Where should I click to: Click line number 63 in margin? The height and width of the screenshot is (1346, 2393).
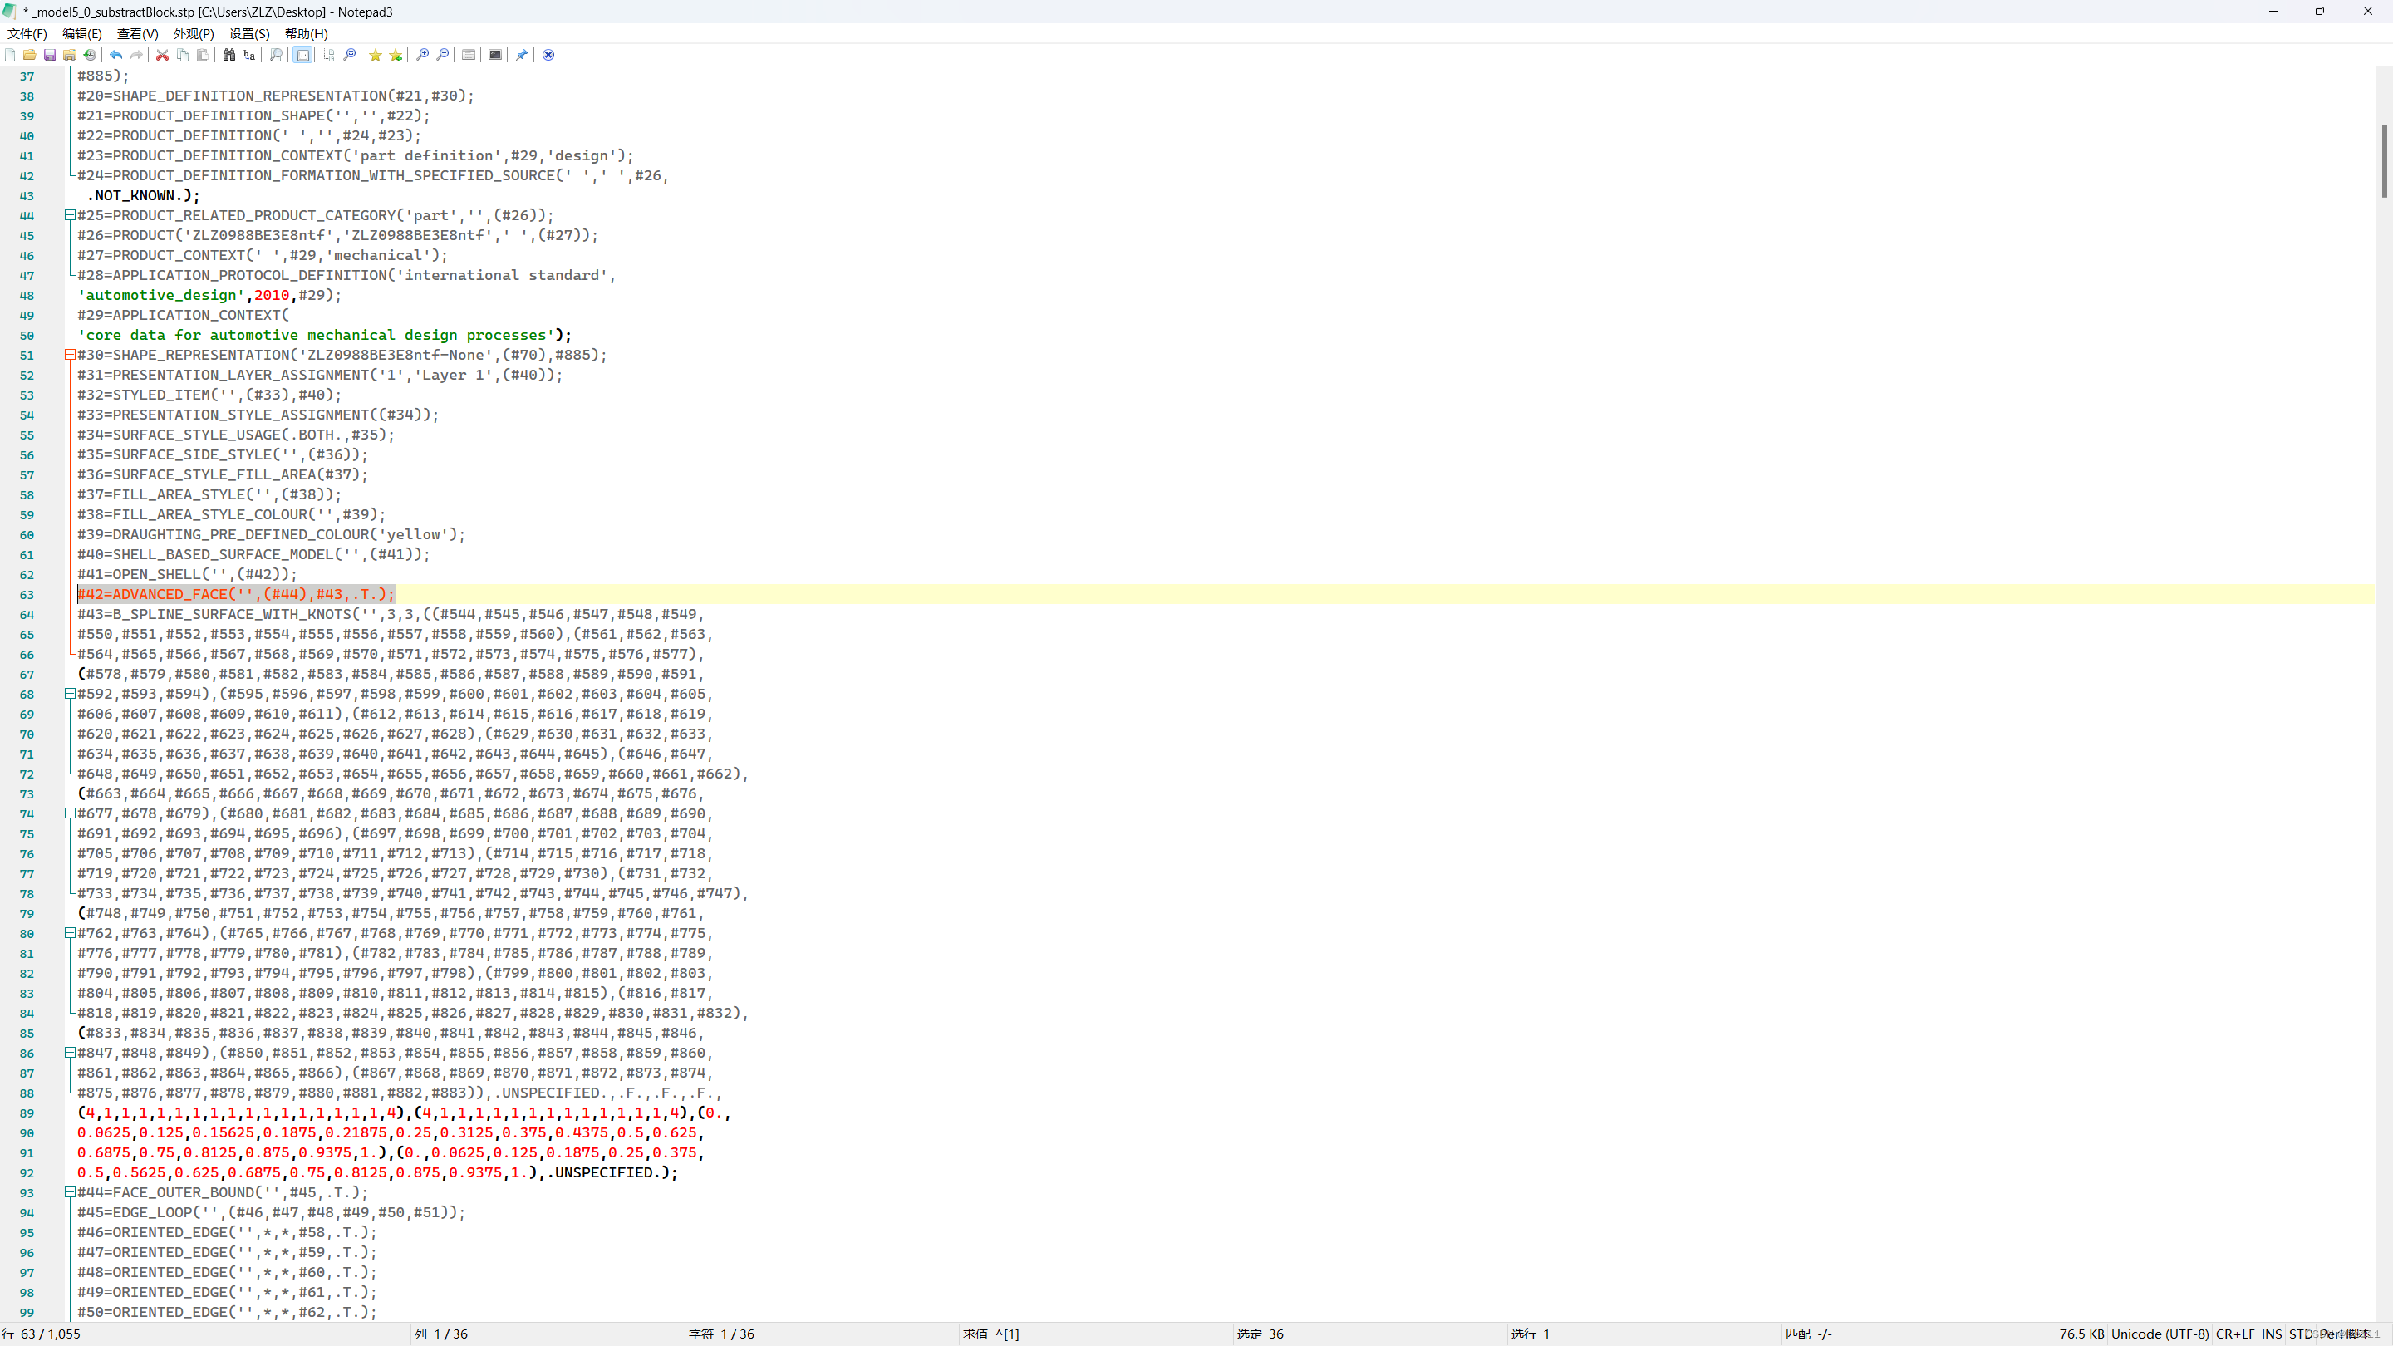27,595
